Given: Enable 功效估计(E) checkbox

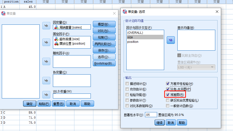Looking at the screenshot, I should [x=127, y=89].
